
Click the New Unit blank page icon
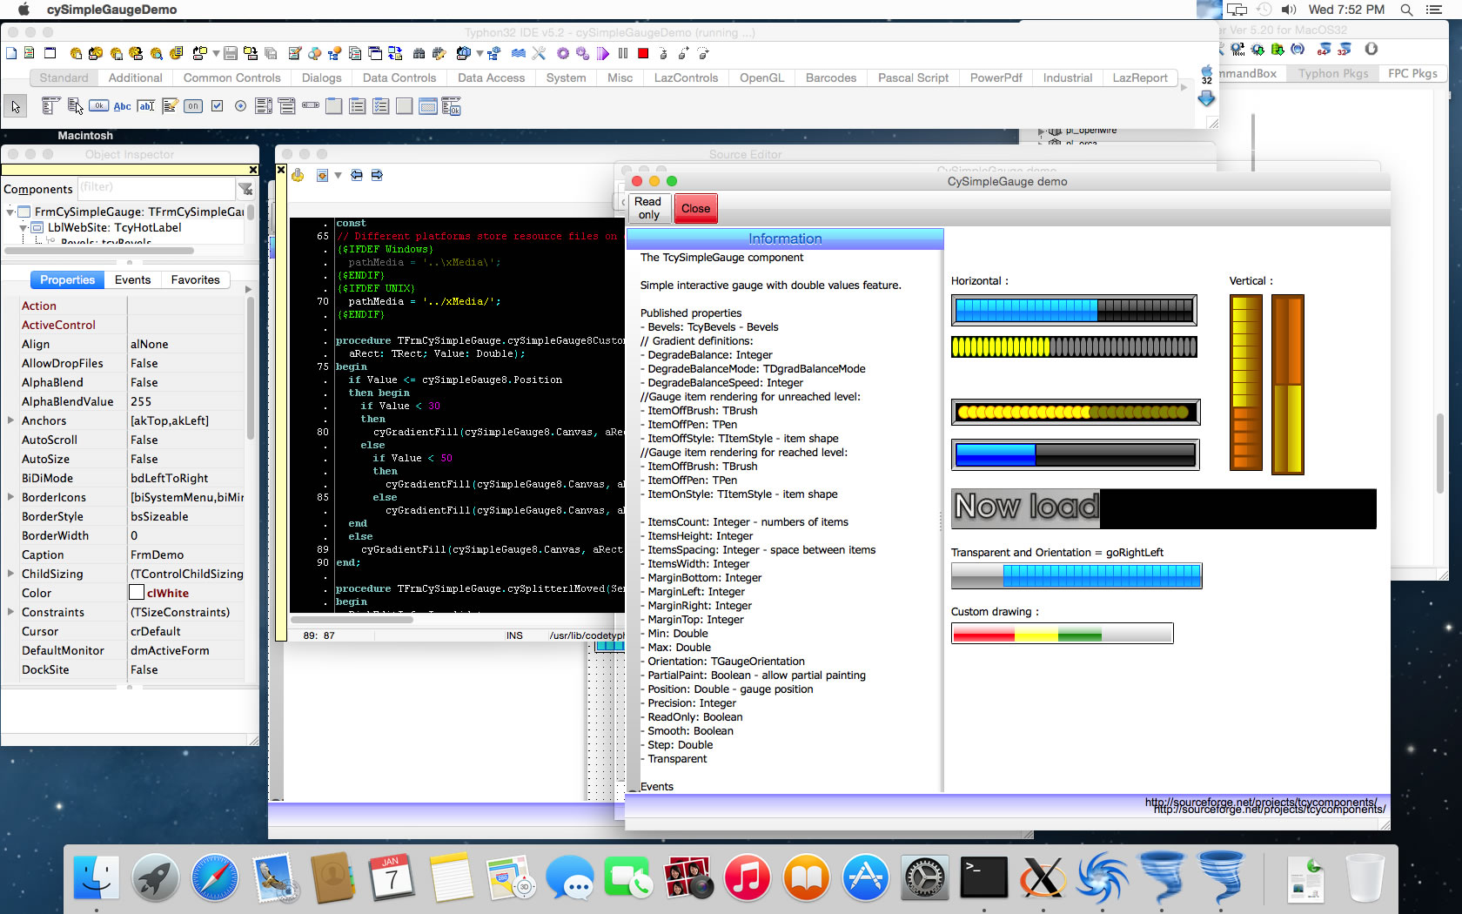[11, 53]
